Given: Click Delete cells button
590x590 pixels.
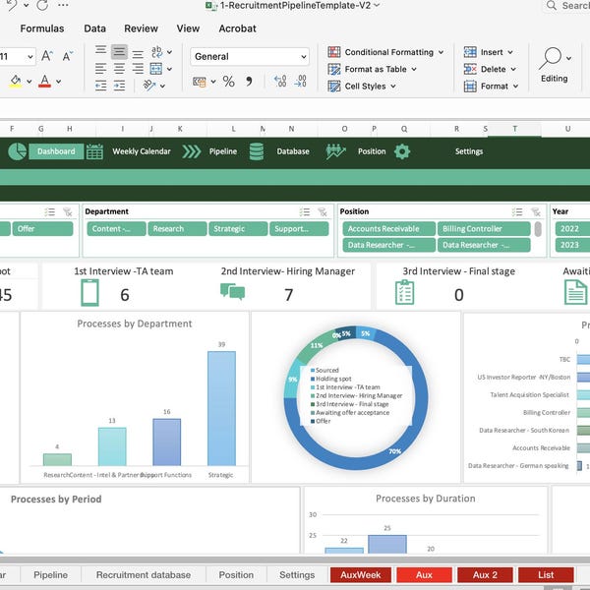Looking at the screenshot, I should pyautogui.click(x=490, y=69).
